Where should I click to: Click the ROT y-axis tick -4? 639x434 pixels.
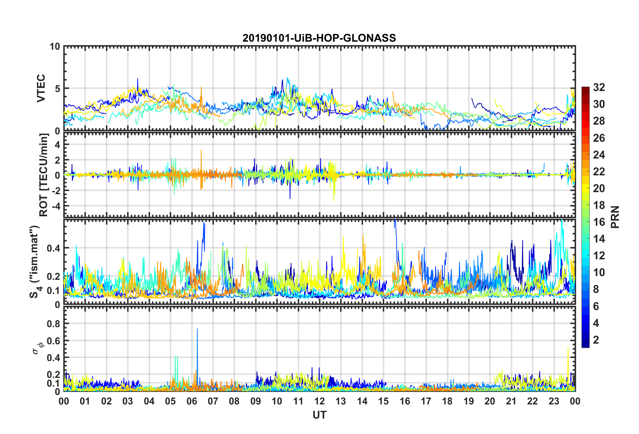[55, 206]
